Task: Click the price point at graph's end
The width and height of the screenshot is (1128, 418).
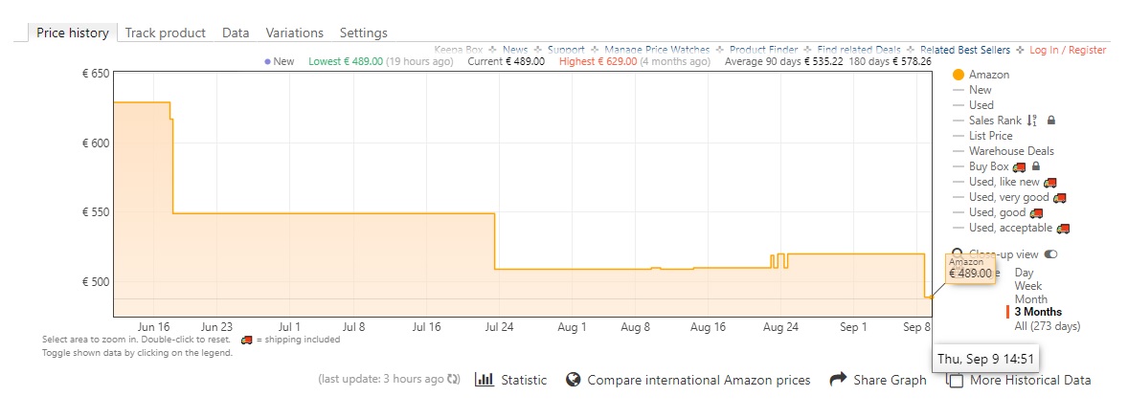Action: click(928, 297)
